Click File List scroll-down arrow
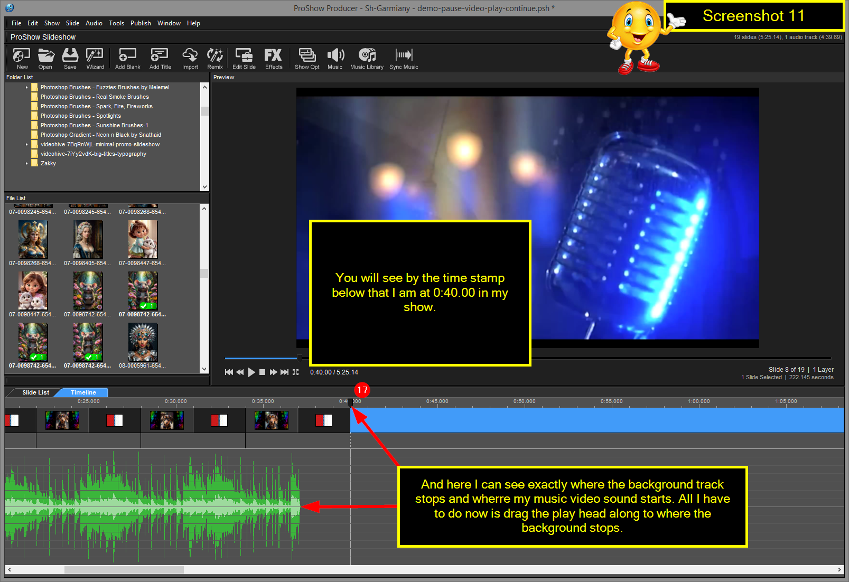 204,369
